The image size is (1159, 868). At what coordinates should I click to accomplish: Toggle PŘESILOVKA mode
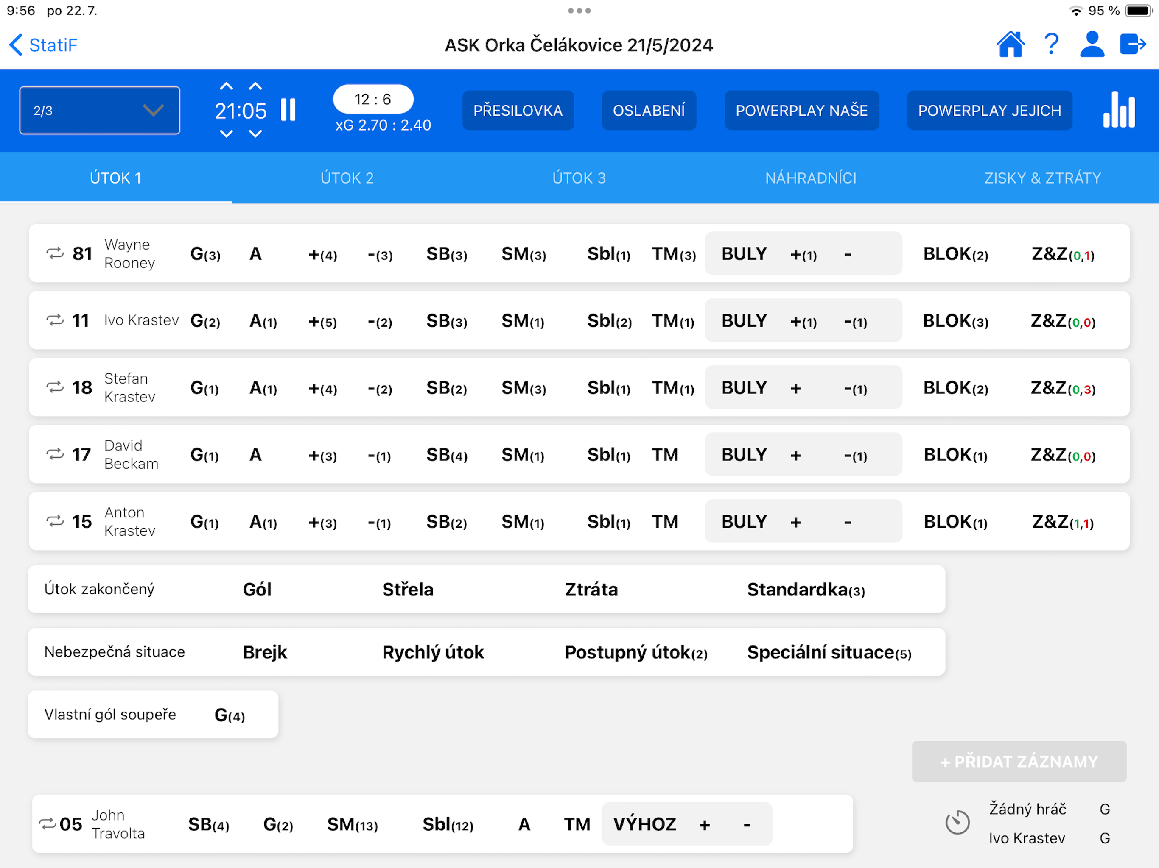click(x=518, y=111)
